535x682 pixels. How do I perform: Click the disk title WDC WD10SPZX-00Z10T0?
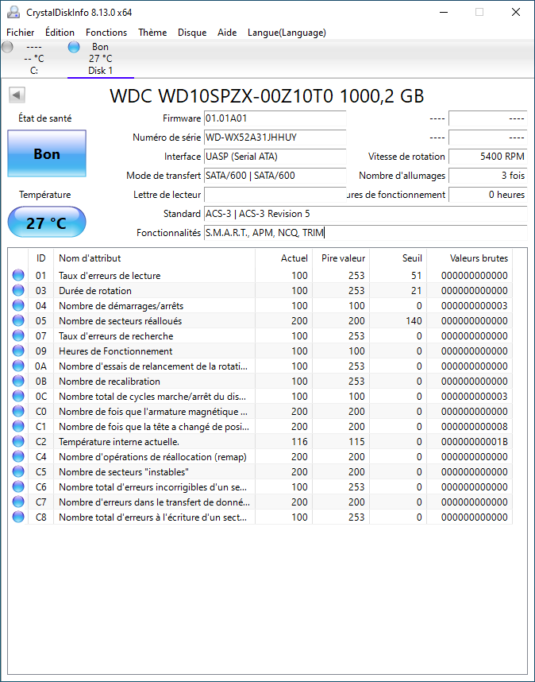click(x=267, y=95)
